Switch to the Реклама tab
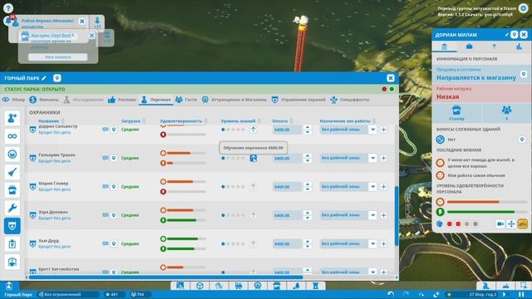The height and width of the screenshot is (299, 532). coord(122,100)
